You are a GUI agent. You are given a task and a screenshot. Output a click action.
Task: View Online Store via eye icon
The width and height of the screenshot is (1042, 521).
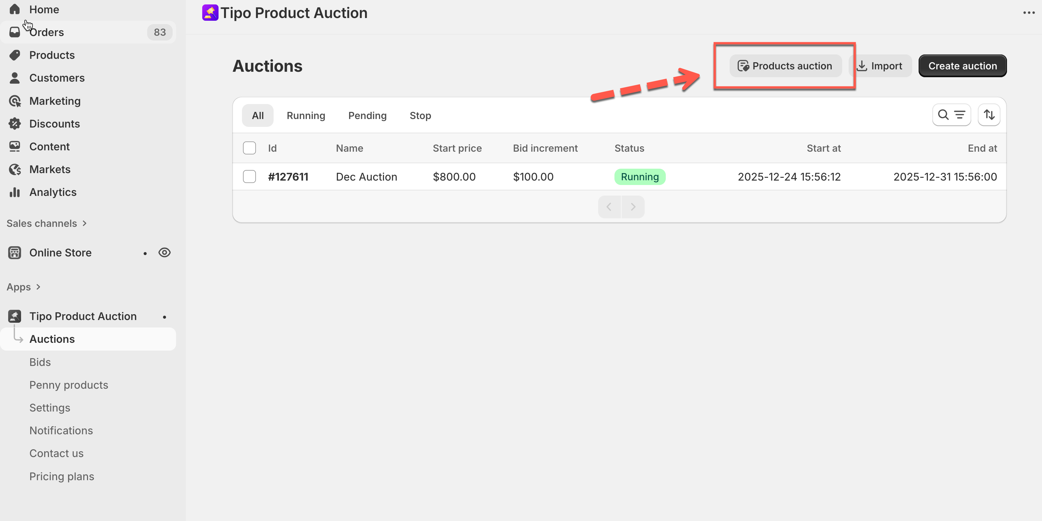pyautogui.click(x=164, y=253)
